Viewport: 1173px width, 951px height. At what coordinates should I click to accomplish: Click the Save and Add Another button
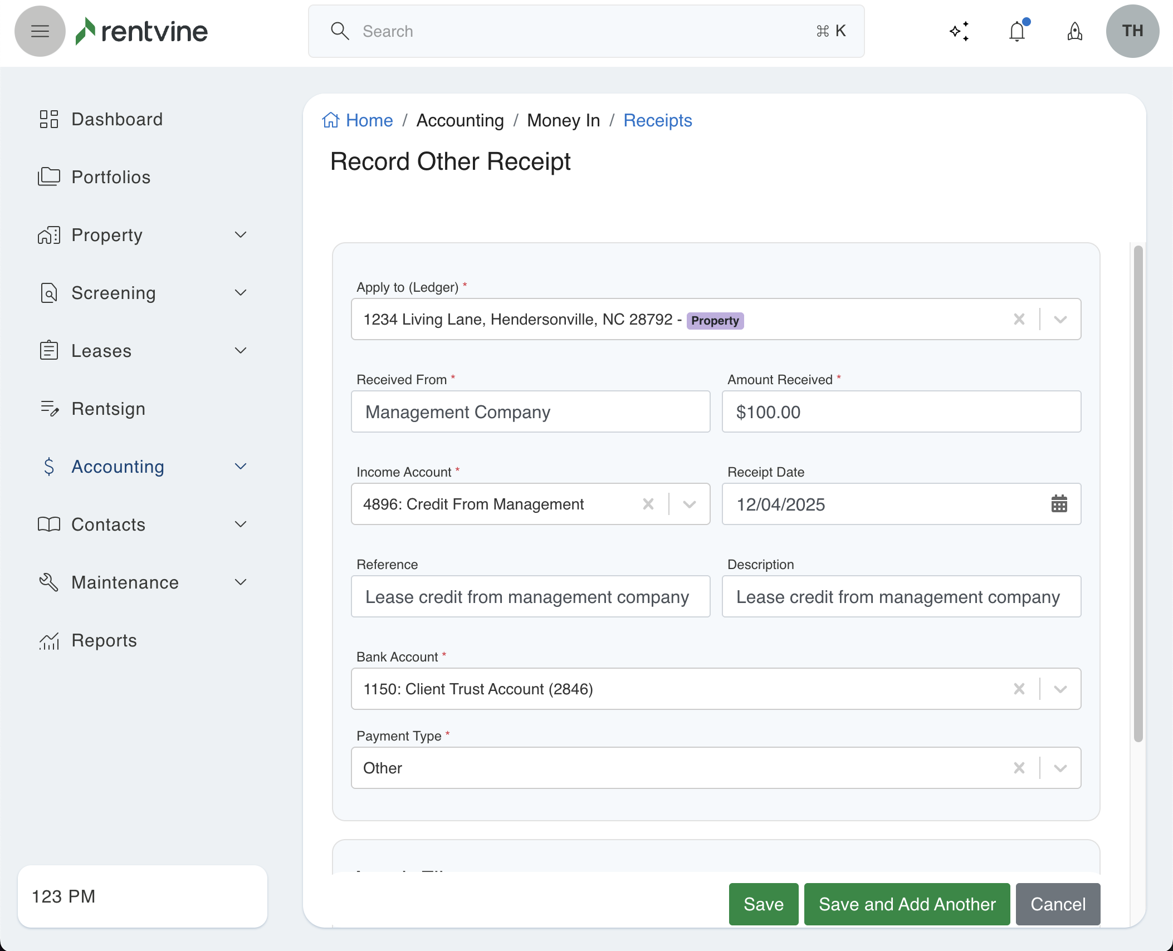coord(907,904)
